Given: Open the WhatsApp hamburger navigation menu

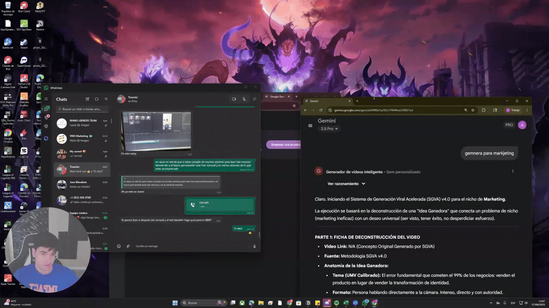Looking at the screenshot, I should point(46,99).
